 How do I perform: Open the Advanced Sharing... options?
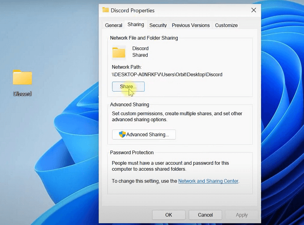pos(144,135)
